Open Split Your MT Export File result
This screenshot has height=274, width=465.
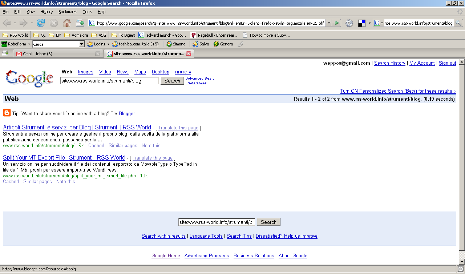pos(64,158)
